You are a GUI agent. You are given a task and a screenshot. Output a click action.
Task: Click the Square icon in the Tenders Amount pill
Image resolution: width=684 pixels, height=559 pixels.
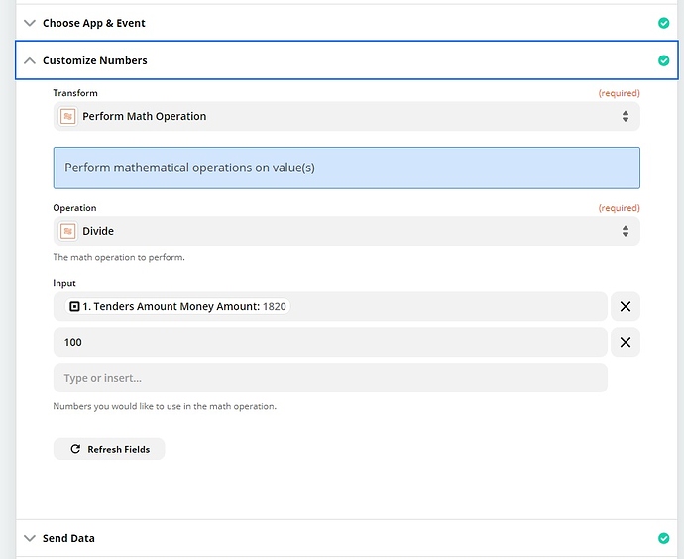pos(74,307)
